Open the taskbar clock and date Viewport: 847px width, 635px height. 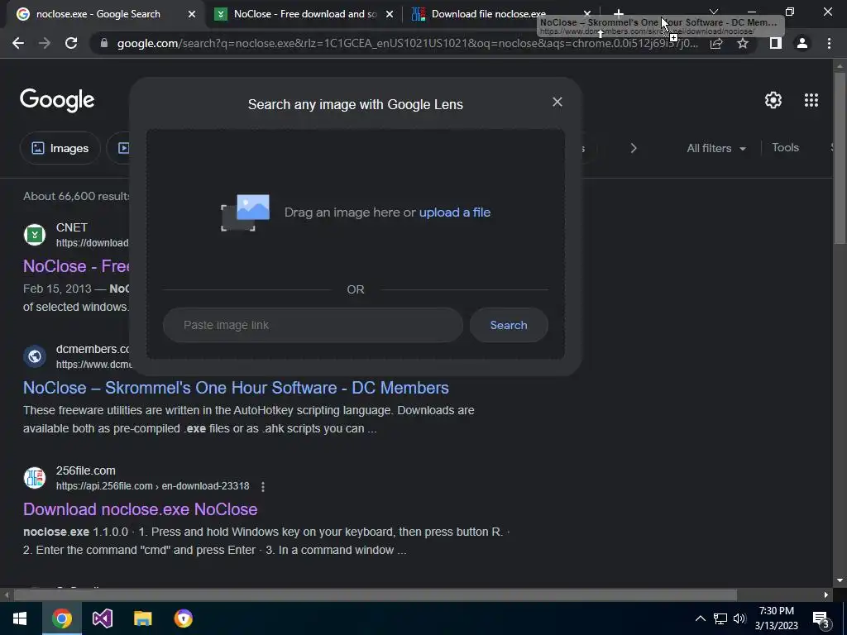pyautogui.click(x=777, y=618)
